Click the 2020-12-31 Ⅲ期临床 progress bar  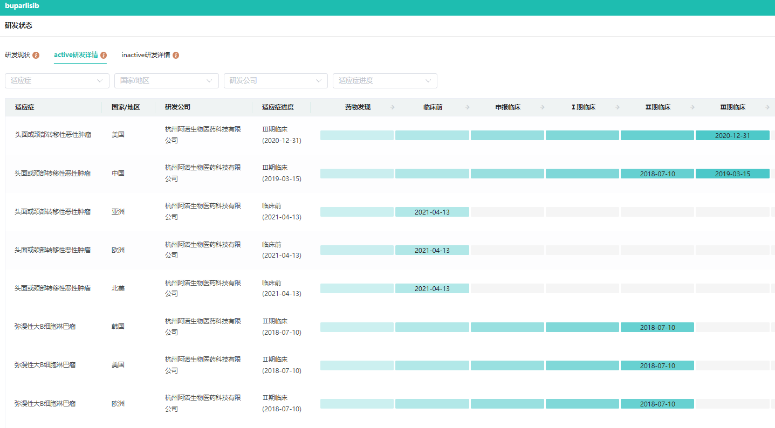coord(732,135)
